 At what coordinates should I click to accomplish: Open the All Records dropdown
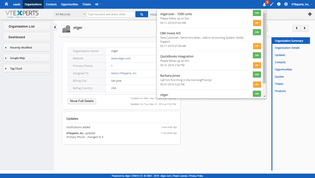point(70,14)
